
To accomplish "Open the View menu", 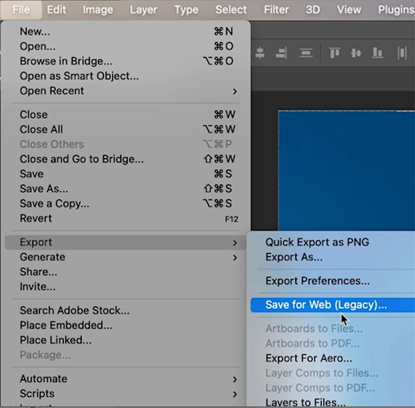I will point(349,10).
